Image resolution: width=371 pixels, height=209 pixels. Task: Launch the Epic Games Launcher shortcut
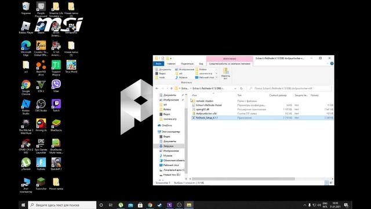tap(41, 146)
